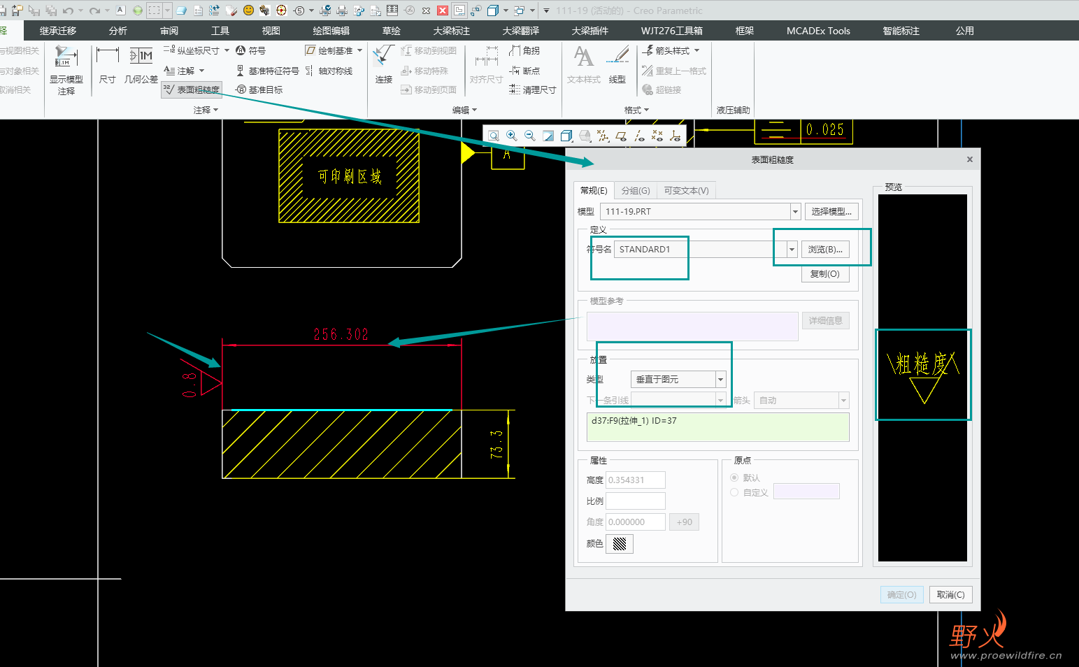Click the Copy (复制(O)) button

click(825, 273)
